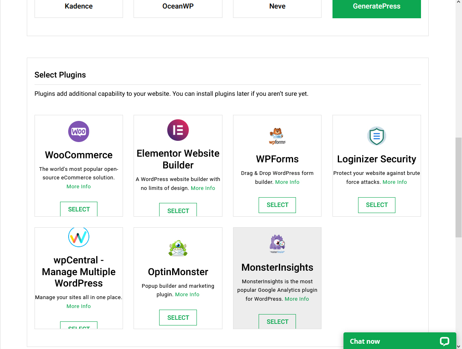Screen dimensions: 462x349
Task: Open More Info for WPForms
Action: pyautogui.click(x=287, y=182)
